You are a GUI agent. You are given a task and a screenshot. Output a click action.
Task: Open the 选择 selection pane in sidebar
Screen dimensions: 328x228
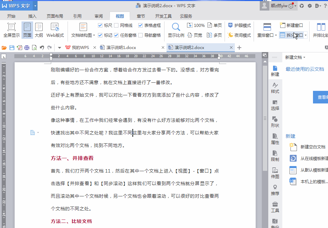275,105
